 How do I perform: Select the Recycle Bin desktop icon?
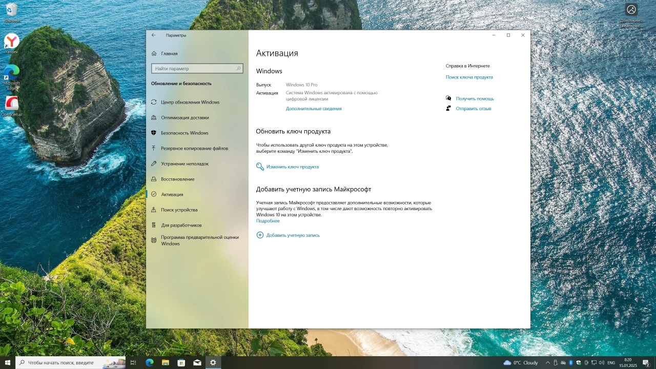pyautogui.click(x=11, y=13)
